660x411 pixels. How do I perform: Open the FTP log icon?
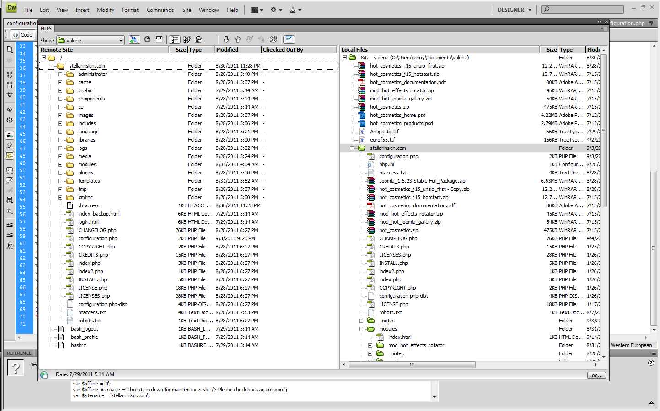[x=159, y=39]
